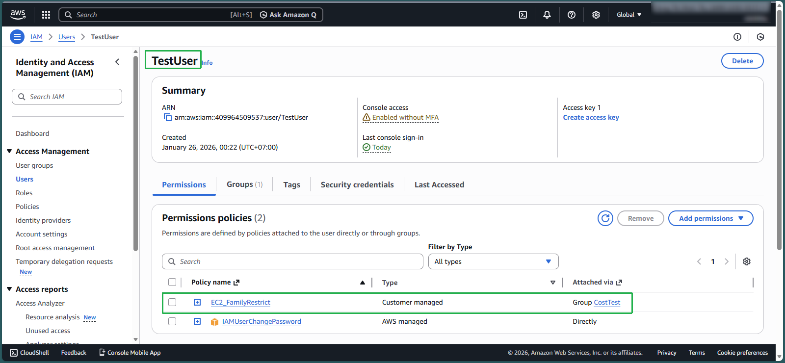The image size is (785, 363).
Task: Refresh the permissions policies list
Action: click(x=605, y=218)
